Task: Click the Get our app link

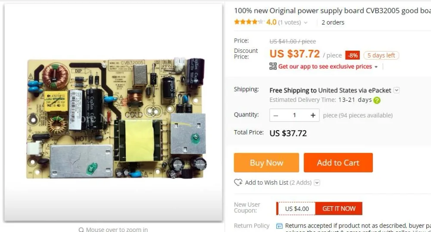Action: (325, 67)
